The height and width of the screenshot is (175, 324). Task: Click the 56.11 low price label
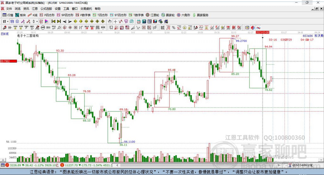(123, 145)
